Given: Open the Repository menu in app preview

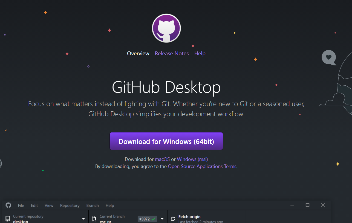Looking at the screenshot, I should click(70, 205).
